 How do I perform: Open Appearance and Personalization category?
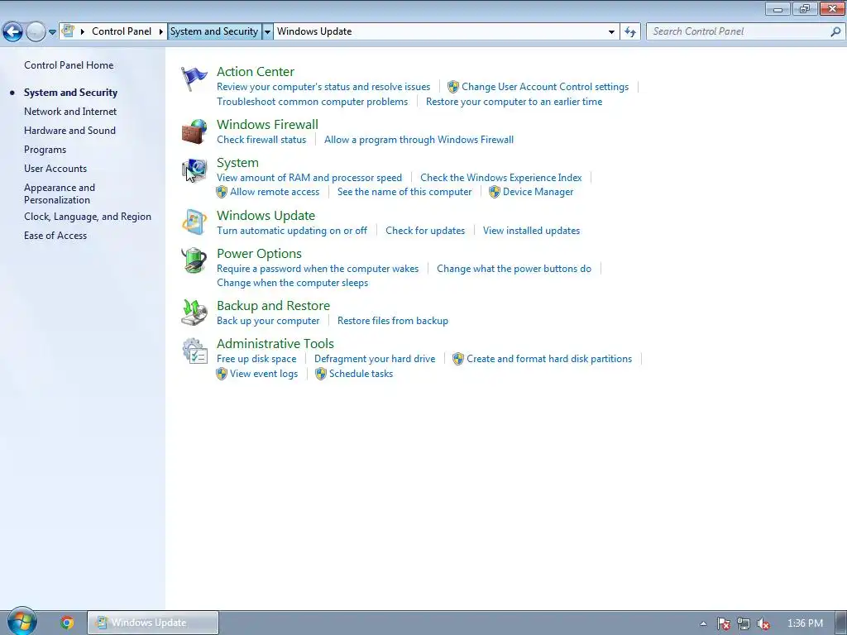coord(60,193)
